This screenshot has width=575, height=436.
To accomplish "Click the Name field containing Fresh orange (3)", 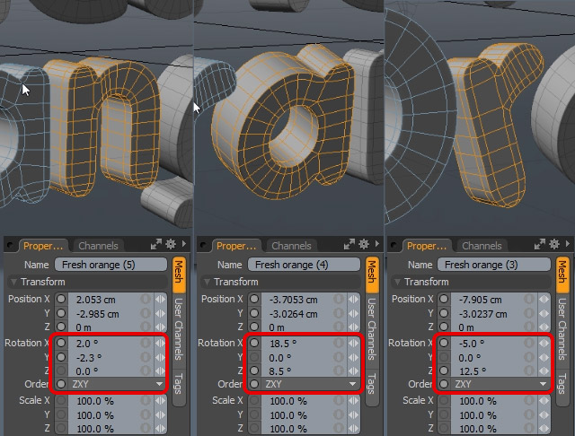I will point(494,265).
